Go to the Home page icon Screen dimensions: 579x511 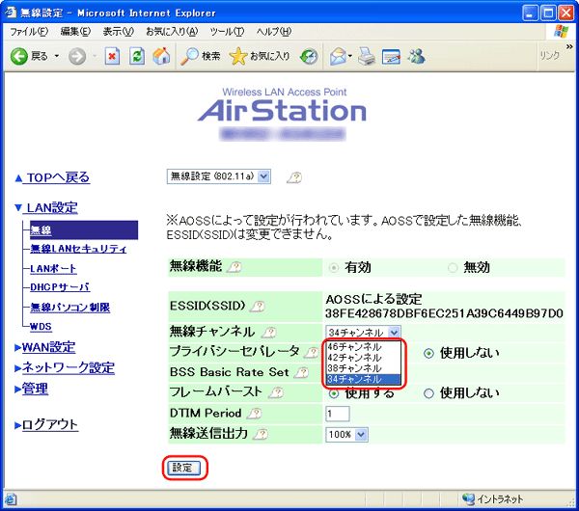161,57
